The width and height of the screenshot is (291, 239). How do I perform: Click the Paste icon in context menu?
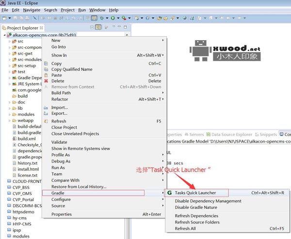(46, 75)
